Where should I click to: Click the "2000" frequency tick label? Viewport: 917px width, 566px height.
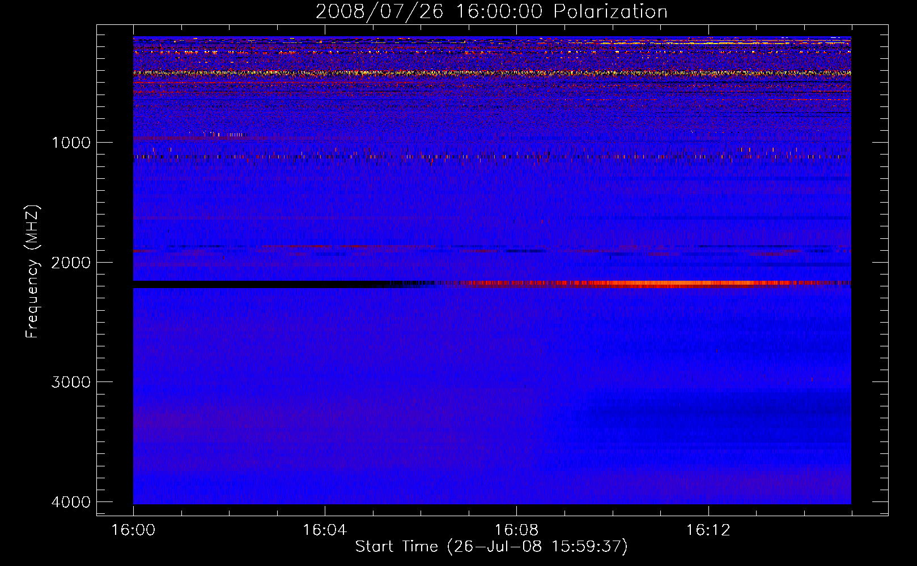coord(71,262)
